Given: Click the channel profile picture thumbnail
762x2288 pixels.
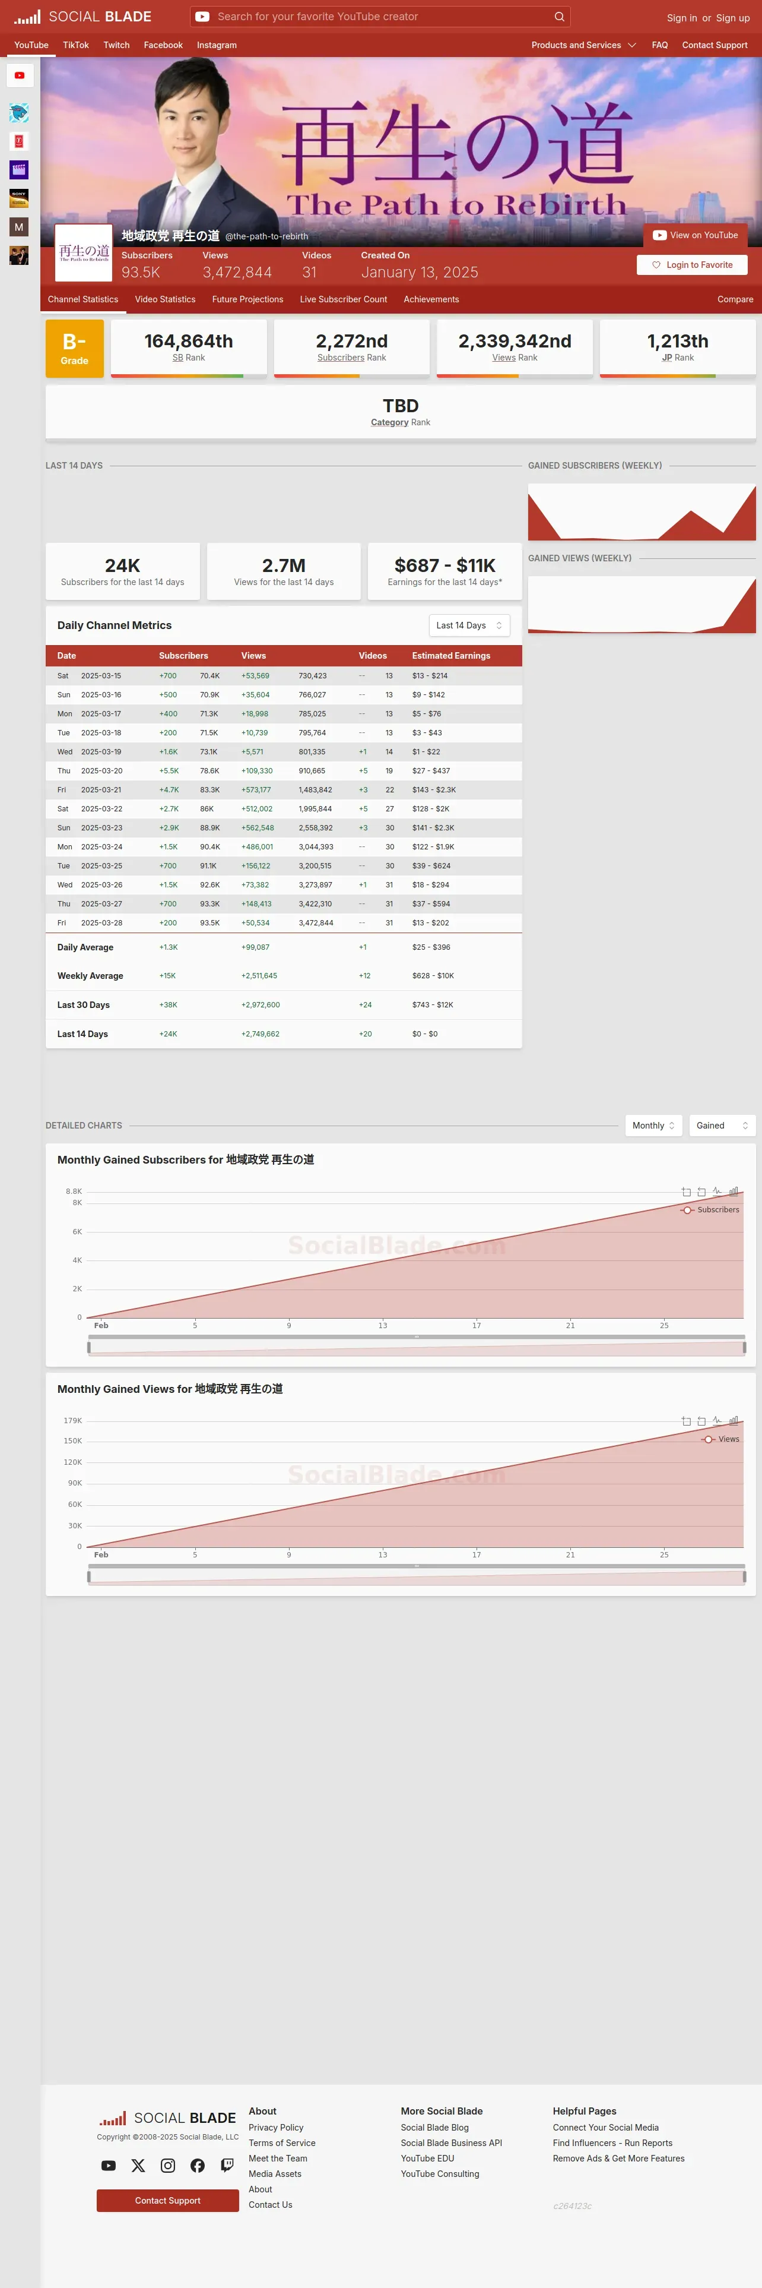Looking at the screenshot, I should pyautogui.click(x=84, y=253).
